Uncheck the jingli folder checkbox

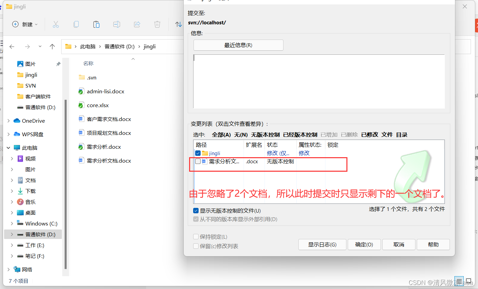198,153
